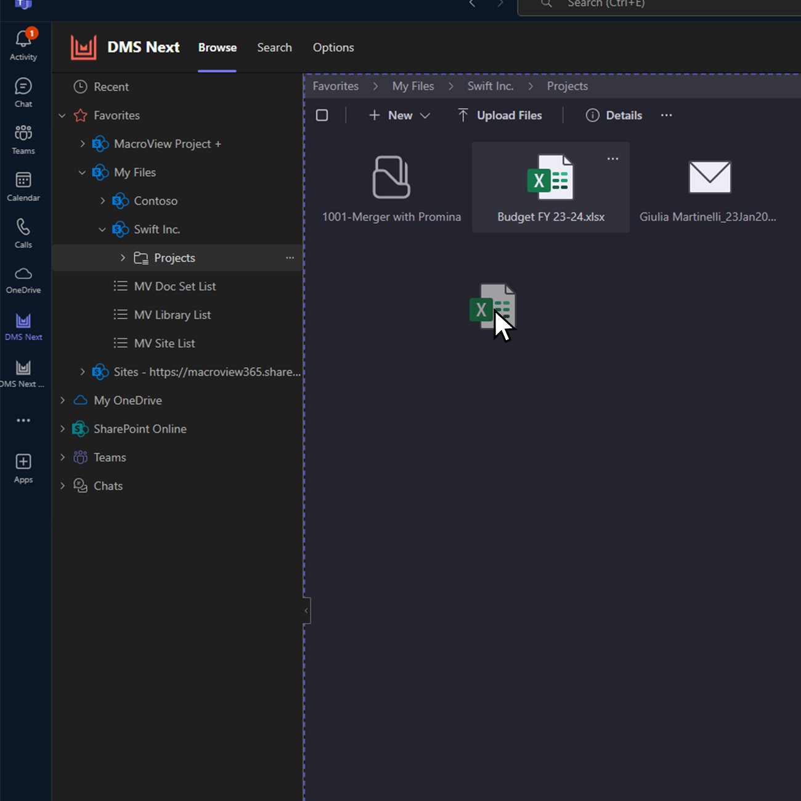The image size is (801, 801).
Task: Collapse the navigation tree pane handle
Action: pos(306,611)
